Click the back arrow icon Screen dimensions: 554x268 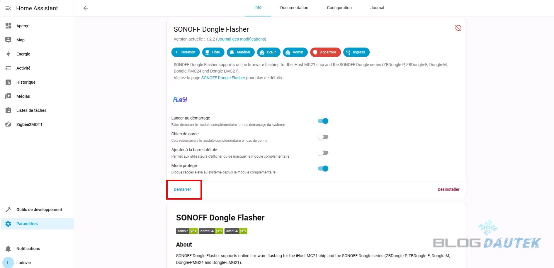[x=86, y=8]
